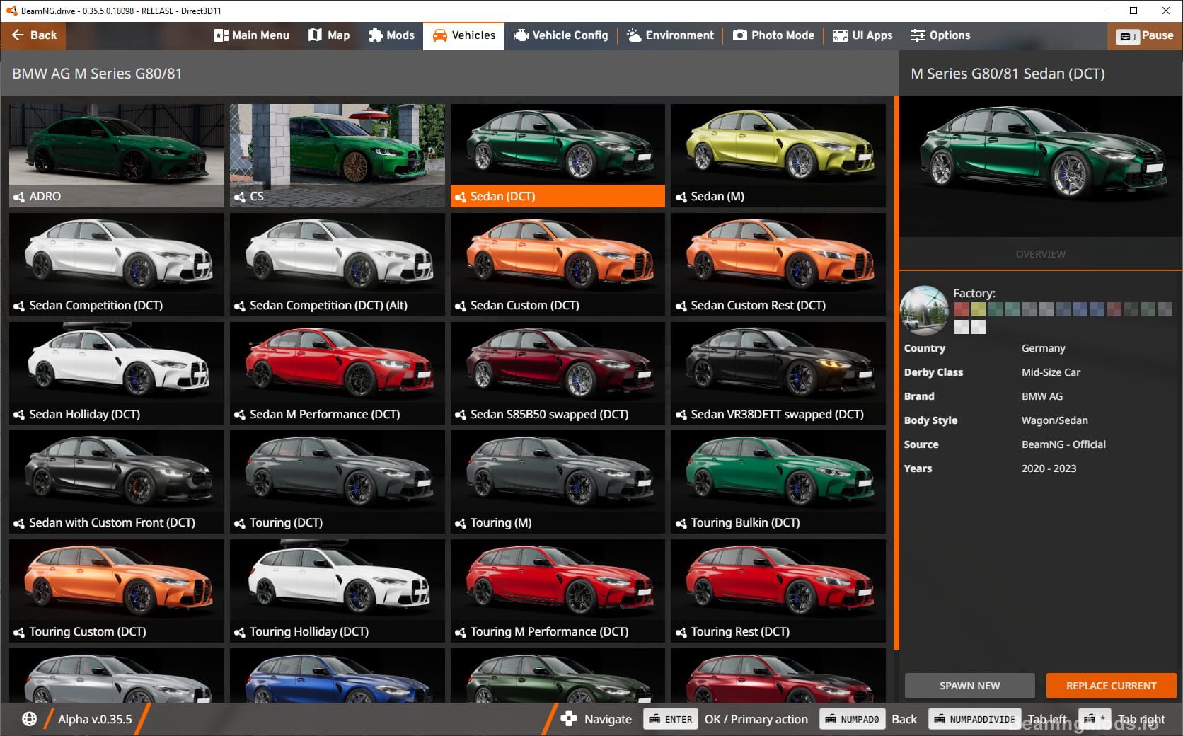Screen dimensions: 1183x736
Task: Choose Touring M Performance (DCT) tile
Action: [558, 591]
